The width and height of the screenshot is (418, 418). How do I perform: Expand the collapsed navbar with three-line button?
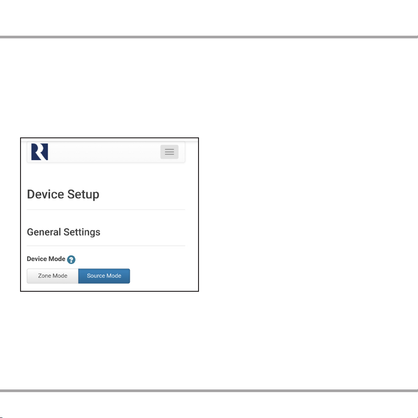[x=169, y=152]
